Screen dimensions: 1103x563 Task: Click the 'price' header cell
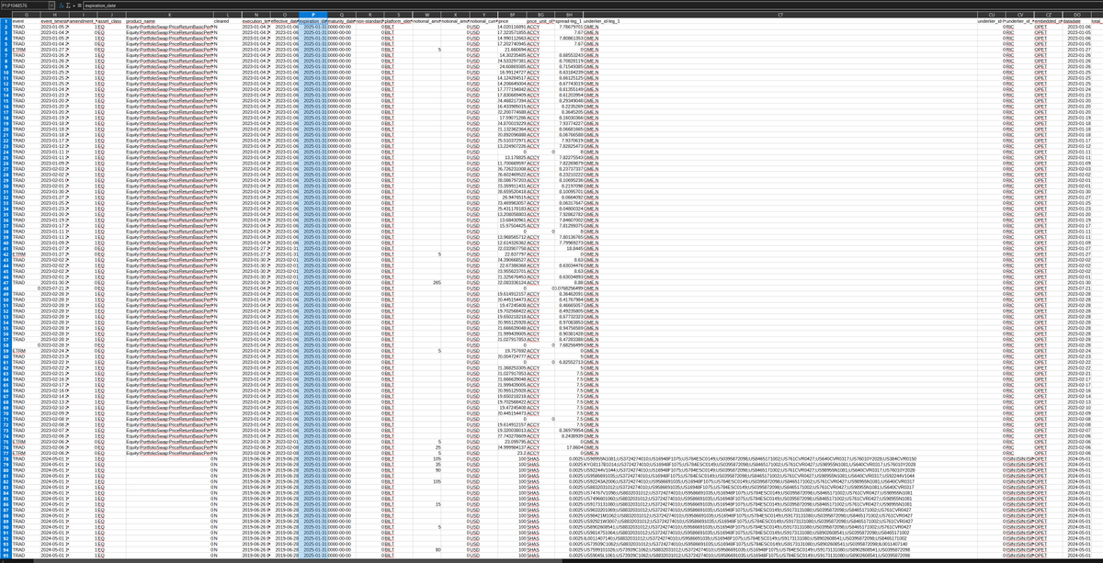(512, 21)
